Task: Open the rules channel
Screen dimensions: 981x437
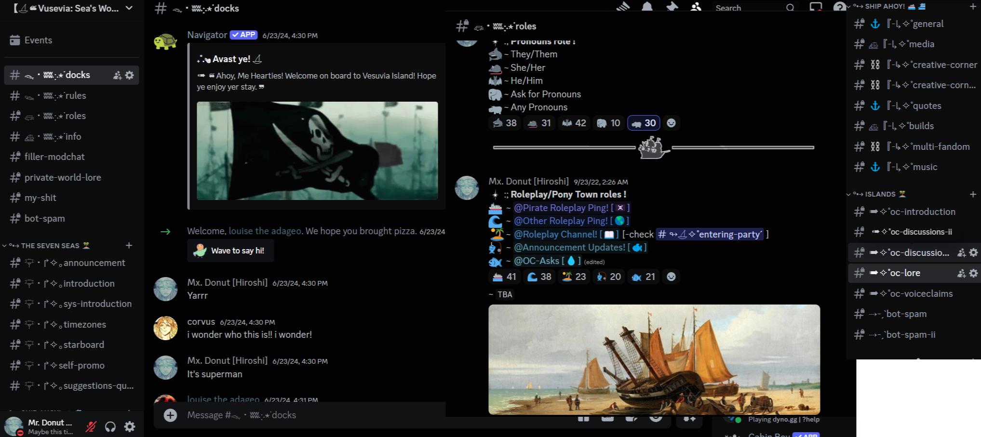Action: 71,96
